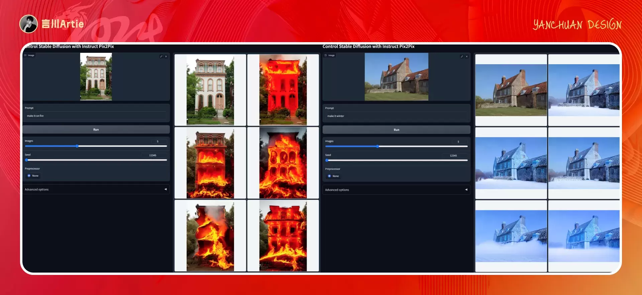Open the red burning house result thumbnail
642x295 pixels.
(283, 90)
